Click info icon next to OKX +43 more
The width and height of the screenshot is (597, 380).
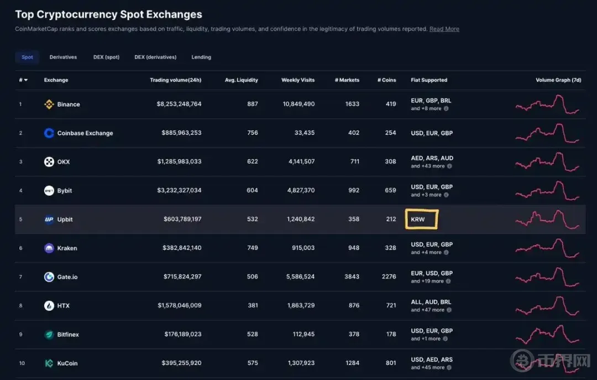pyautogui.click(x=449, y=166)
